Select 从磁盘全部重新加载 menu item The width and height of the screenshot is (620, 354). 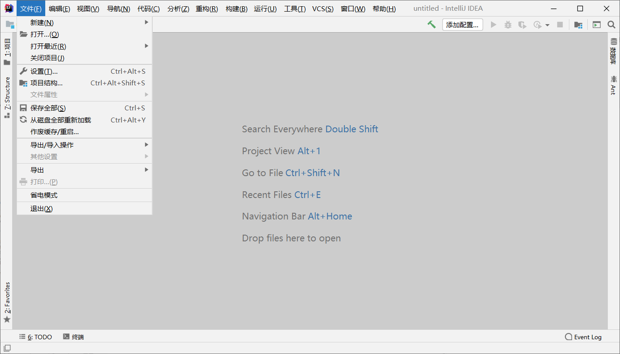point(85,120)
